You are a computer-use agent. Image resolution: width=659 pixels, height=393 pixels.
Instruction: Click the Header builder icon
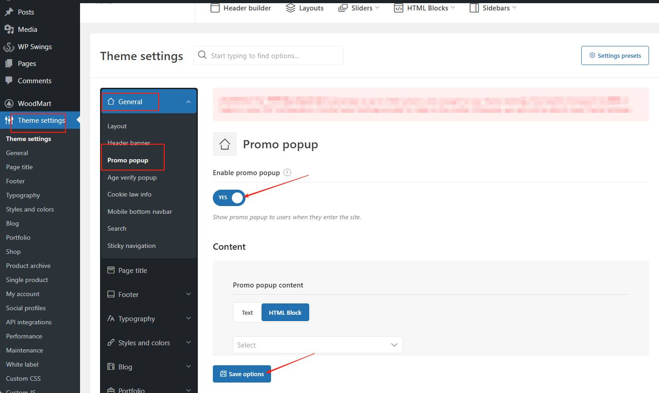click(x=215, y=8)
